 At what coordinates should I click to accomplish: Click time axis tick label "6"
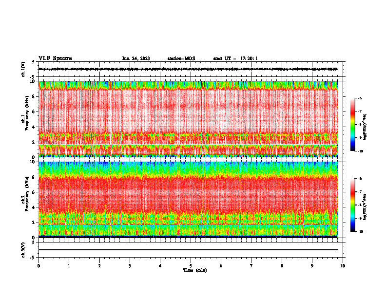coord(221,266)
